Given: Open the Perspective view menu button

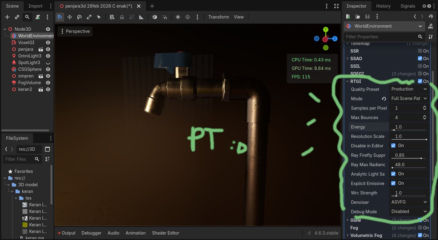Looking at the screenshot, I should pyautogui.click(x=75, y=31).
